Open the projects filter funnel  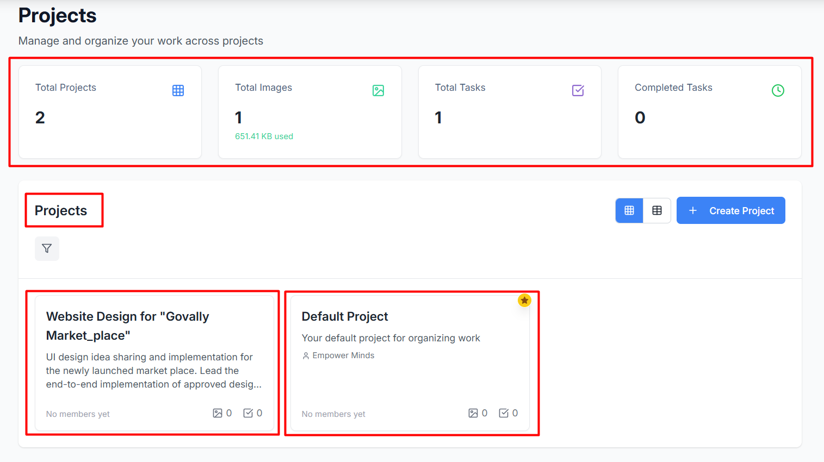pos(47,248)
